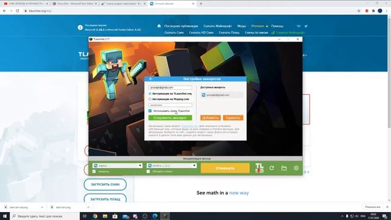Click the Windows taskbar search box
The width and height of the screenshot is (391, 220).
tap(45, 216)
